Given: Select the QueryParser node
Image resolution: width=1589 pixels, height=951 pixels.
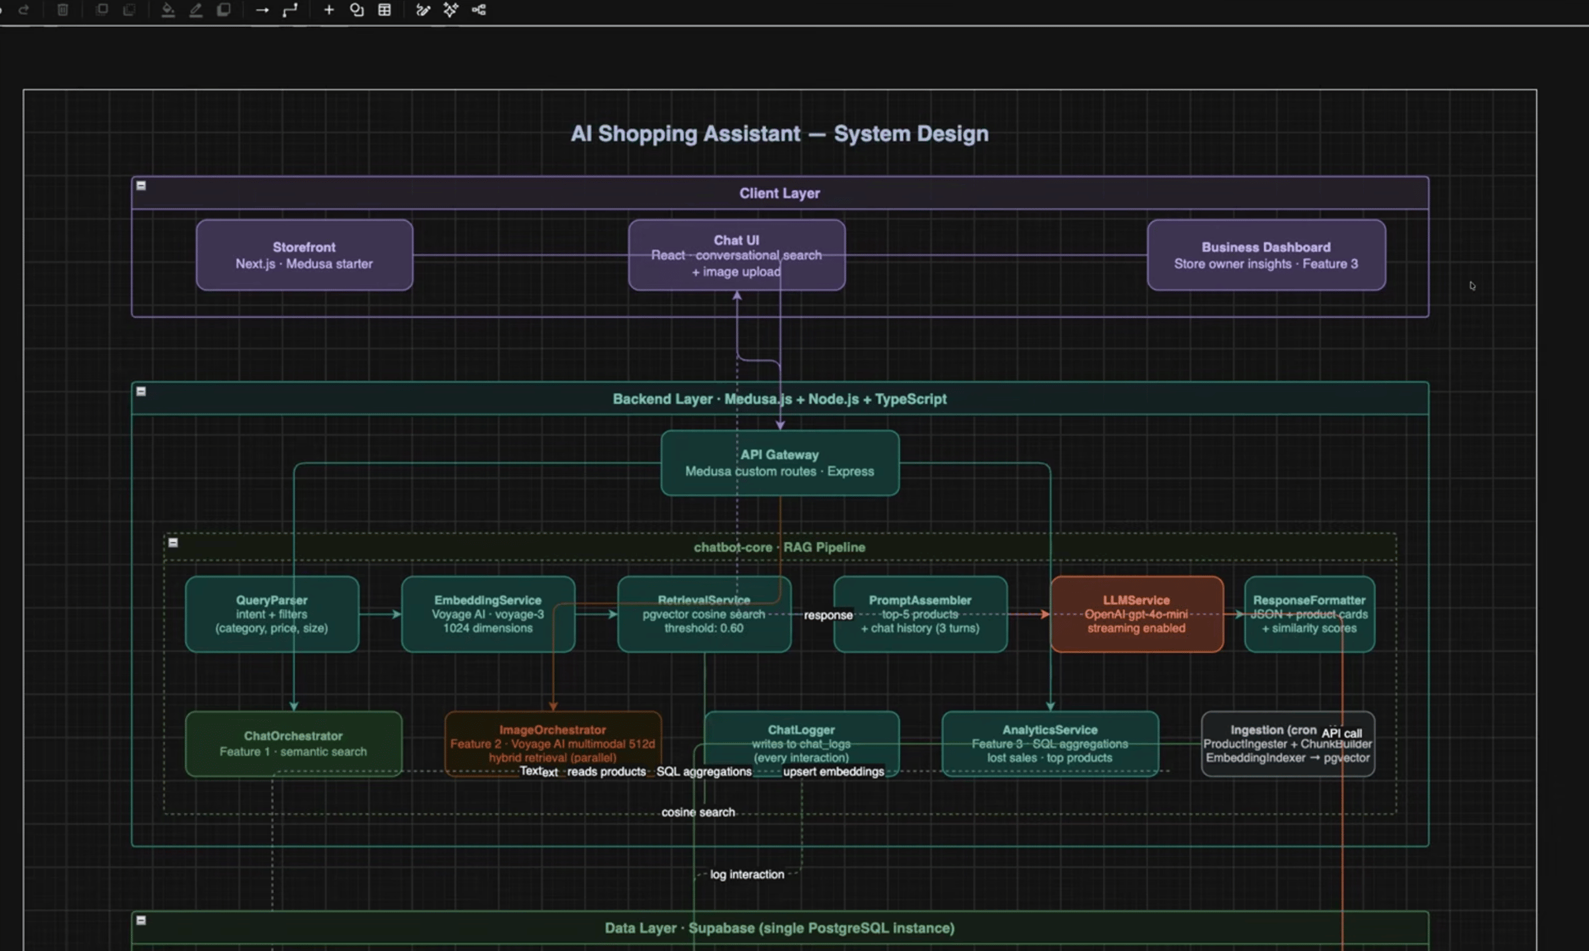Looking at the screenshot, I should [x=272, y=614].
